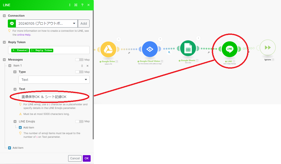This screenshot has height=164, width=281.
Task: Close the LINE settings panel
Action: (x=89, y=5)
